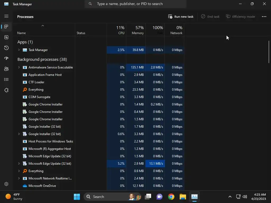
Task: Launch Google Chrome from the taskbar
Action: (171, 197)
